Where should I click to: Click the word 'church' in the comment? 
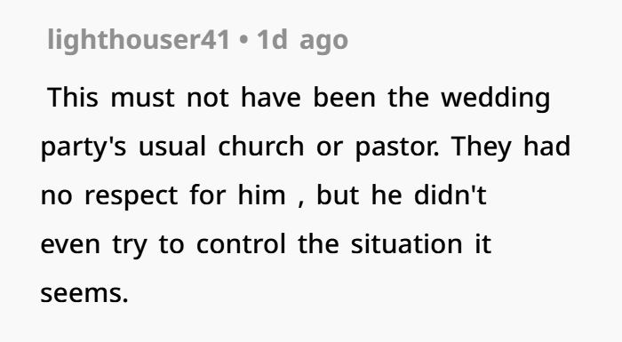[261, 146]
